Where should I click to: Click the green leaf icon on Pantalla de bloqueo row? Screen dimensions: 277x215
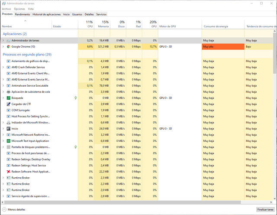click(76, 147)
